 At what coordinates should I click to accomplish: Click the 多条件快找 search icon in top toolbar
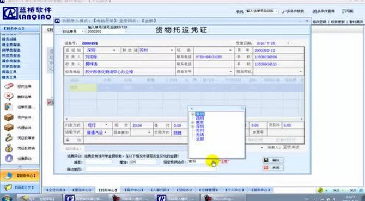tap(284, 11)
